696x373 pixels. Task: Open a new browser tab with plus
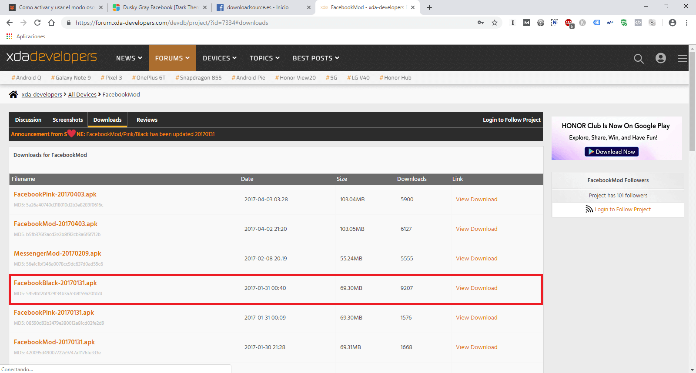tap(429, 7)
